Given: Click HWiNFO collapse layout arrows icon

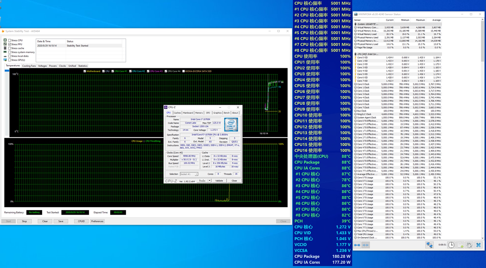Looking at the screenshot, I should pos(366,245).
